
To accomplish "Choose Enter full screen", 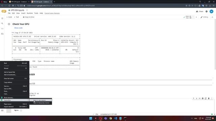I will coord(15,78).
